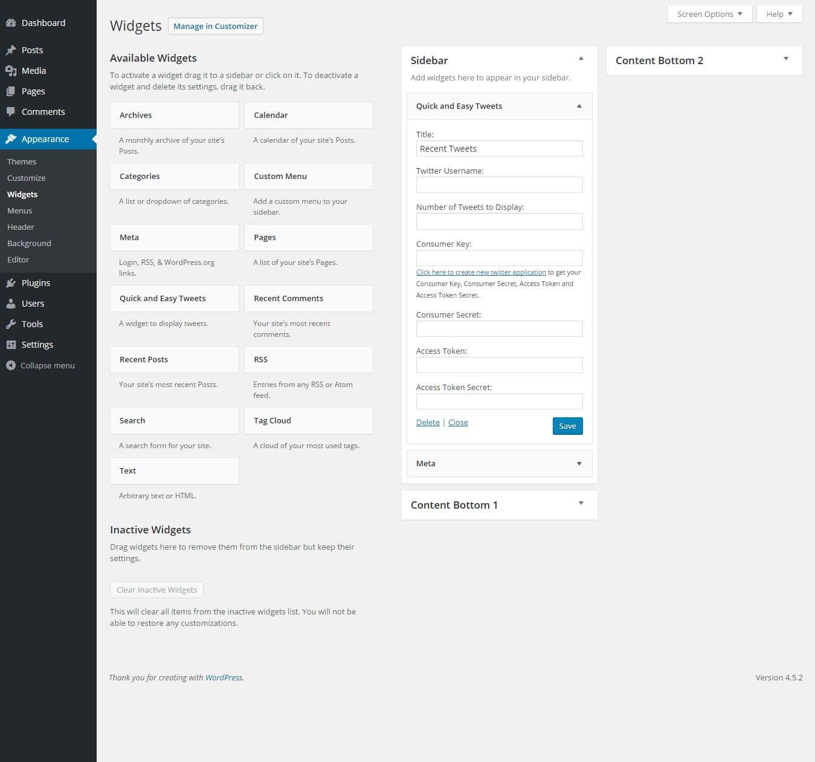
Task: Collapse the Sidebar widget area arrow
Action: (x=581, y=59)
